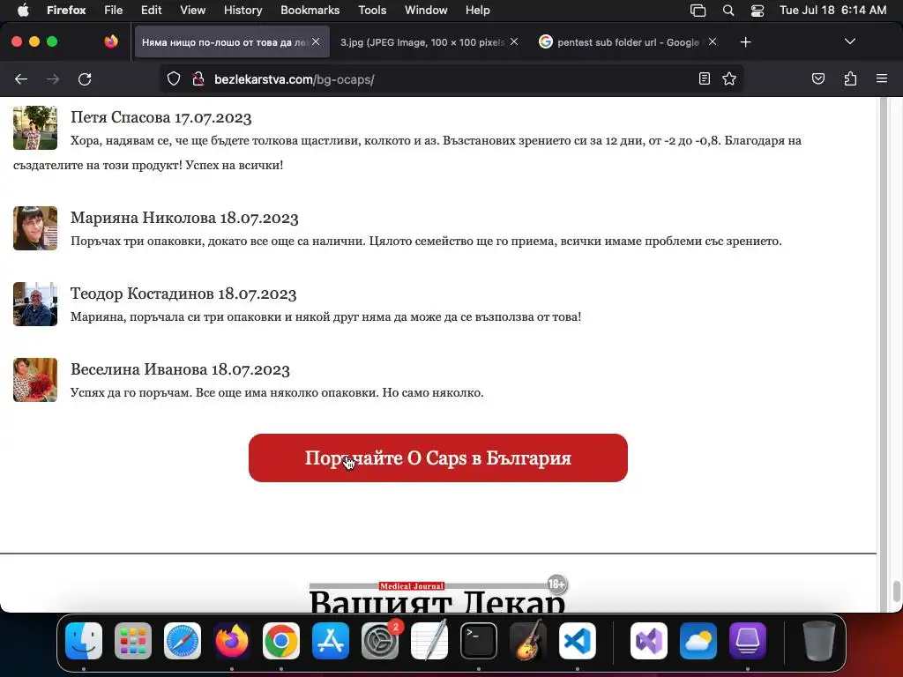Click Поръчайте O Caps в България button
Screen dimensions: 903x677
point(438,458)
